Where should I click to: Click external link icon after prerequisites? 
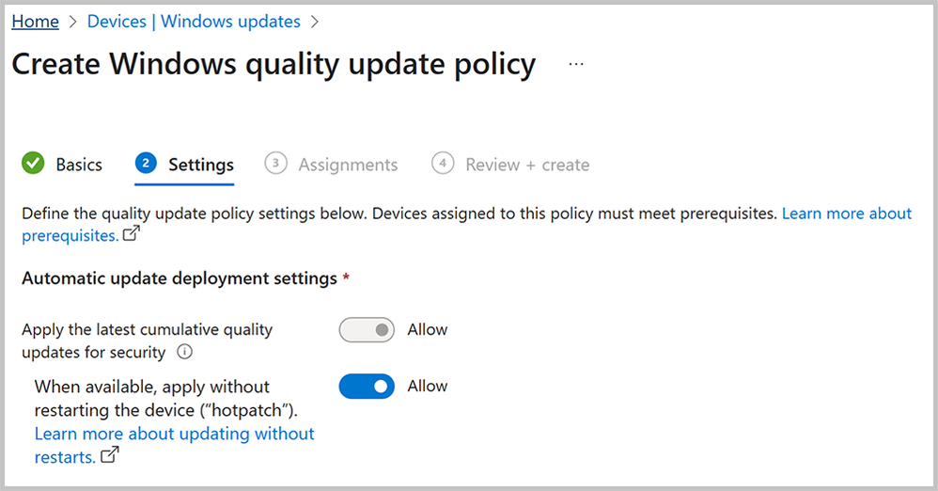pos(132,235)
